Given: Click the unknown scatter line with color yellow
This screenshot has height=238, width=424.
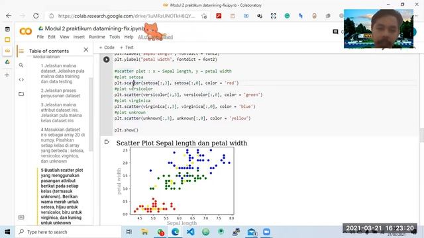Looking at the screenshot, I should (x=183, y=118).
